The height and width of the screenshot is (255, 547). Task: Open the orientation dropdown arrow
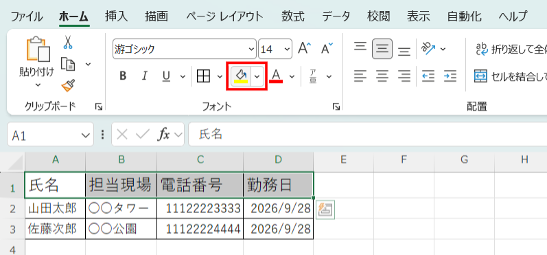[443, 49]
